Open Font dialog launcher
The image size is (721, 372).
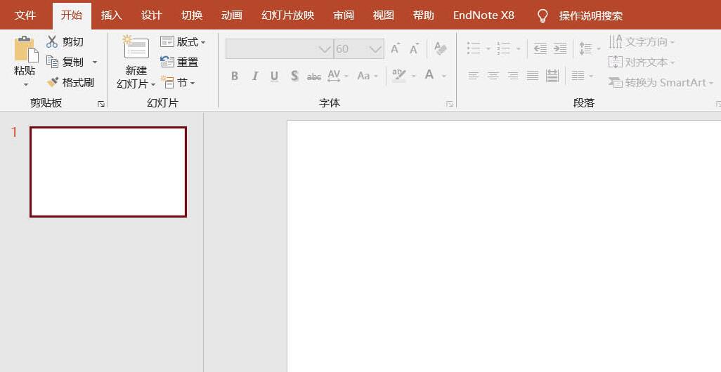[449, 105]
